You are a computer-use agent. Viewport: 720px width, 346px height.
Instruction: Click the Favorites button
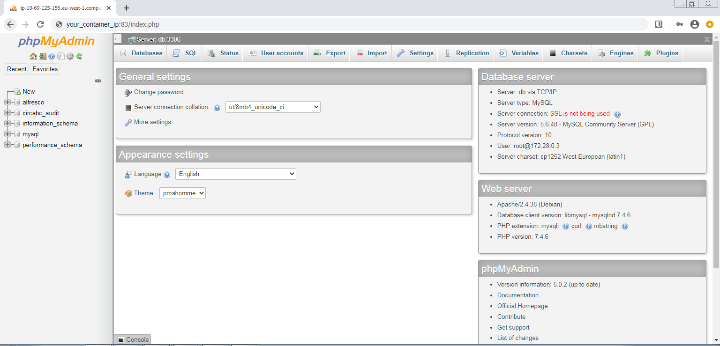pyautogui.click(x=45, y=69)
